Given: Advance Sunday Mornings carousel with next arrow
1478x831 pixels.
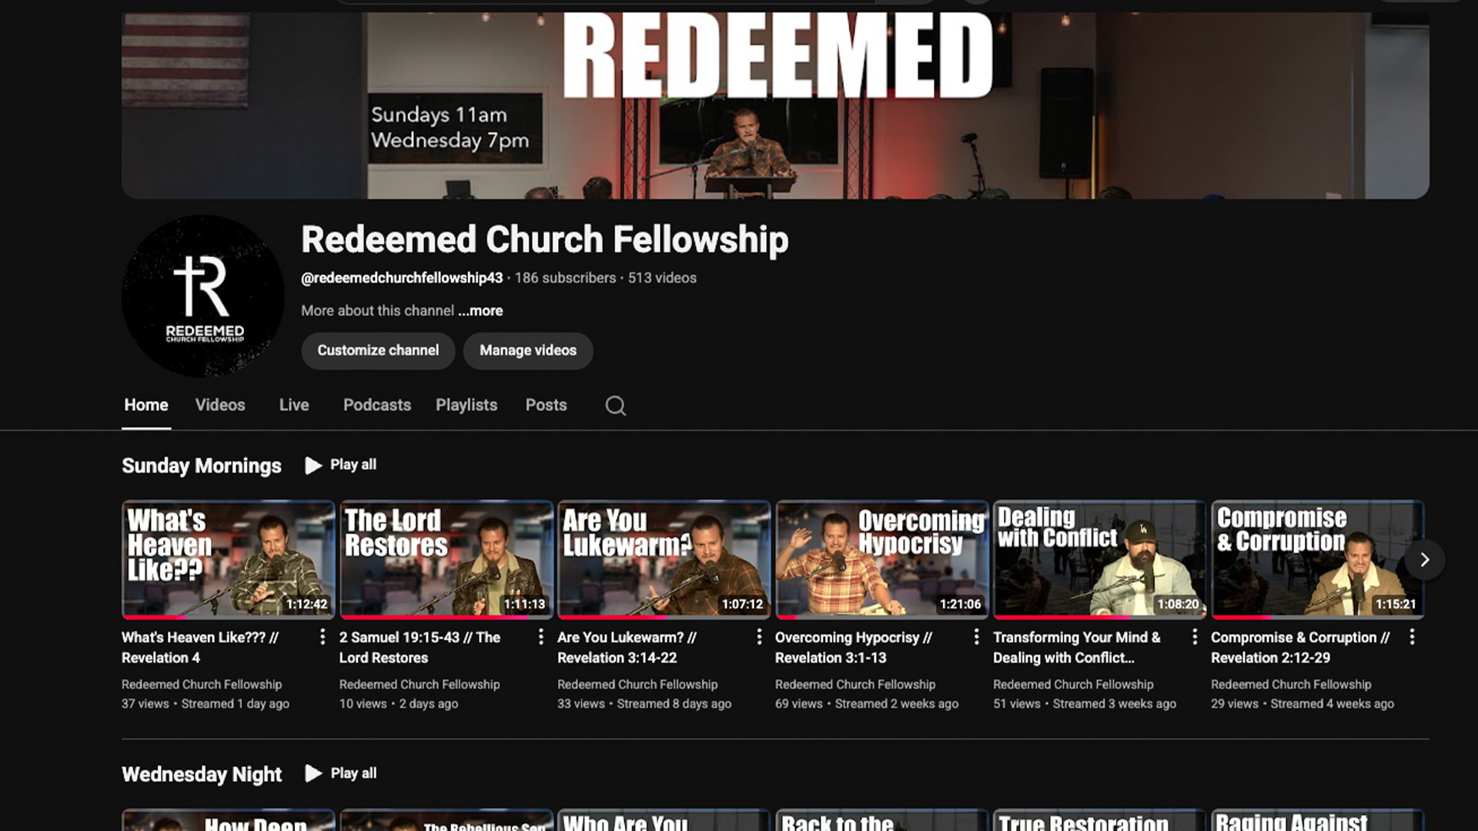Looking at the screenshot, I should coord(1424,560).
